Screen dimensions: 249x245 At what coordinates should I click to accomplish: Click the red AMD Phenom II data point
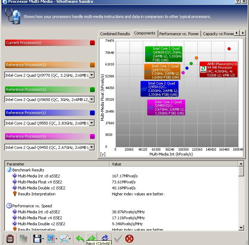(229, 49)
